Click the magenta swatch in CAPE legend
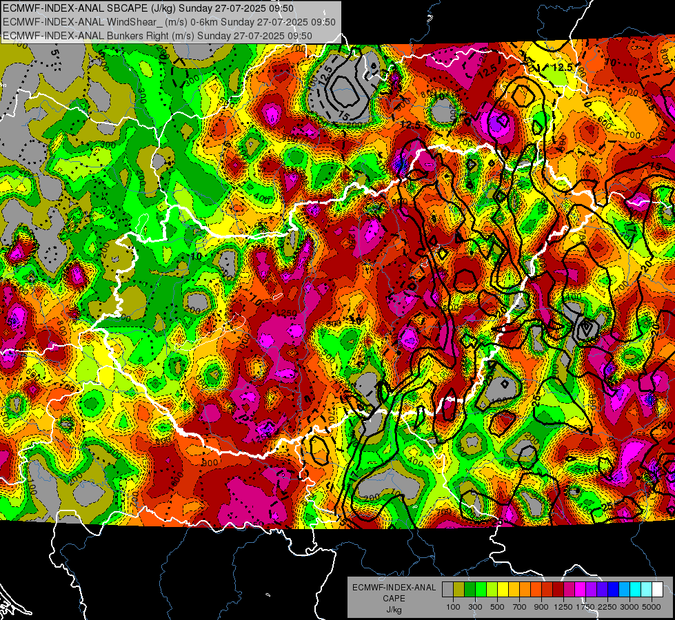This screenshot has height=620, width=675. pyautogui.click(x=581, y=590)
